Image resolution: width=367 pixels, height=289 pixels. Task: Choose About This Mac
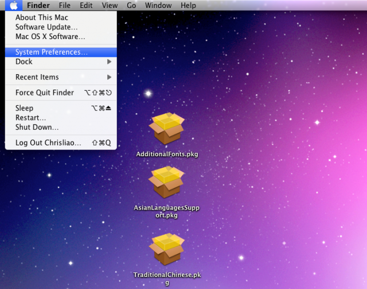(61, 17)
